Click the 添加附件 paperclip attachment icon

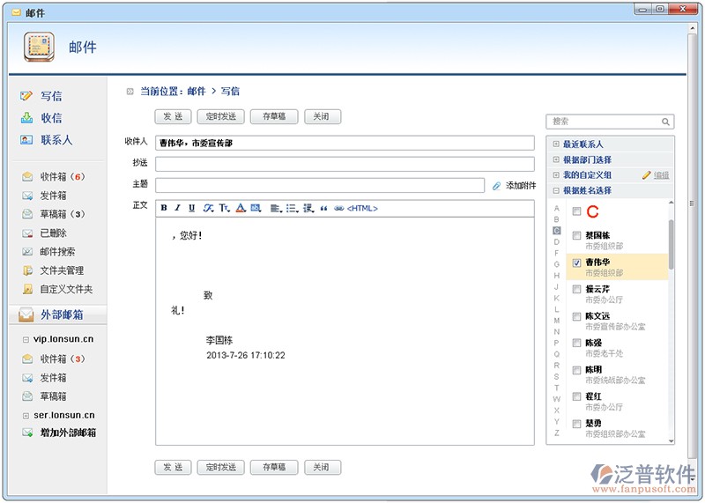[x=496, y=186]
